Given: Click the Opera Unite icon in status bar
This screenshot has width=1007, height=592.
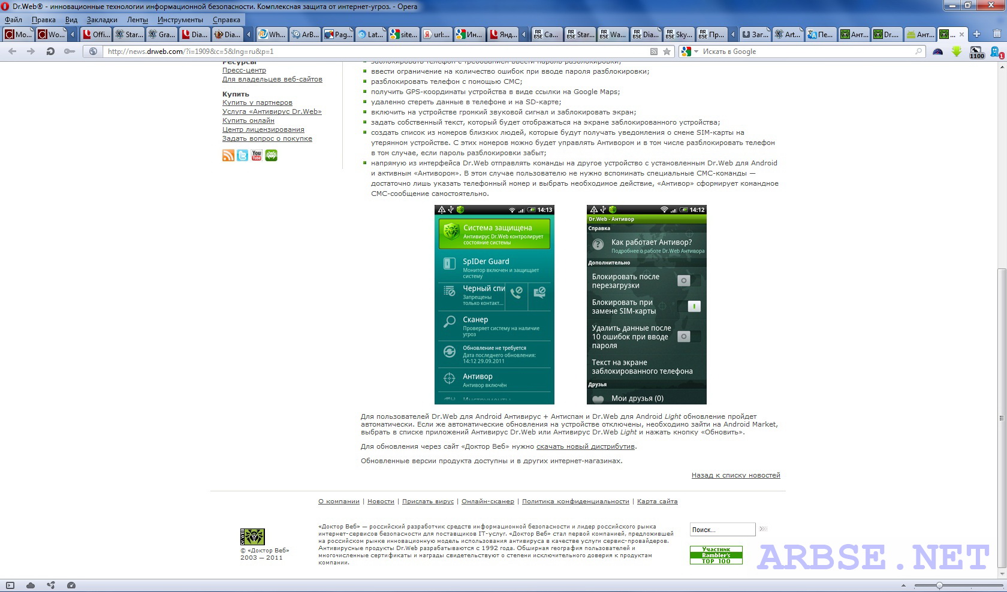Looking at the screenshot, I should tap(51, 585).
